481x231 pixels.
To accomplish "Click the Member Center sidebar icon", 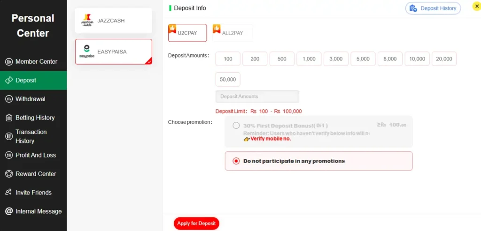I will point(9,62).
